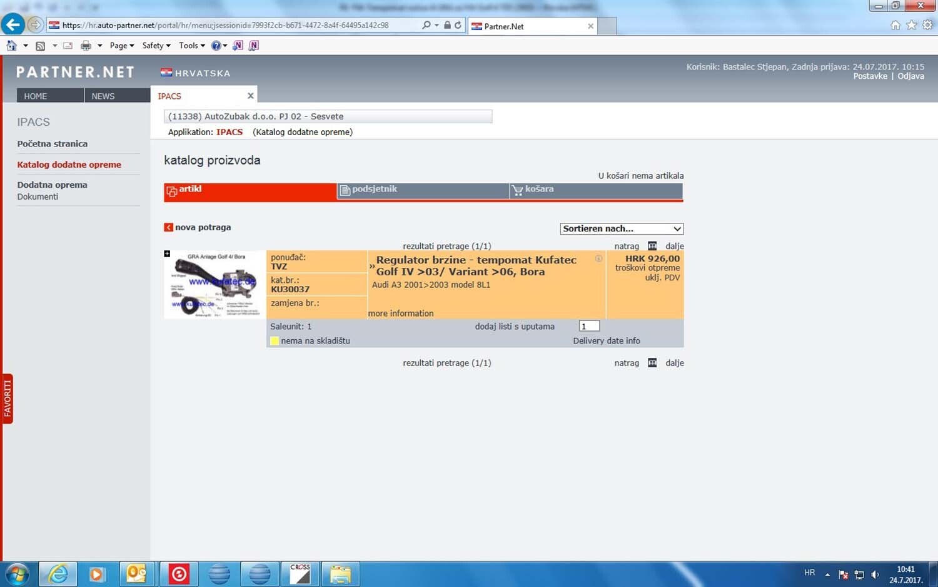Click the browser address bar URL
The height and width of the screenshot is (587, 938).
coord(225,25)
